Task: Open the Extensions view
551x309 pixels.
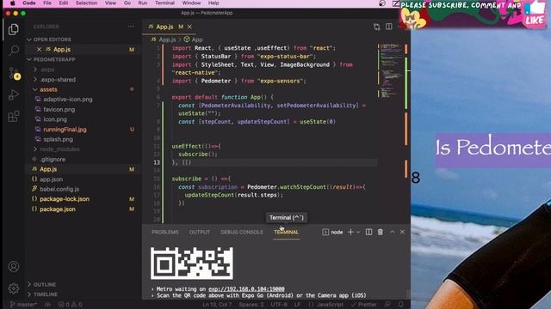Action: pyautogui.click(x=14, y=117)
